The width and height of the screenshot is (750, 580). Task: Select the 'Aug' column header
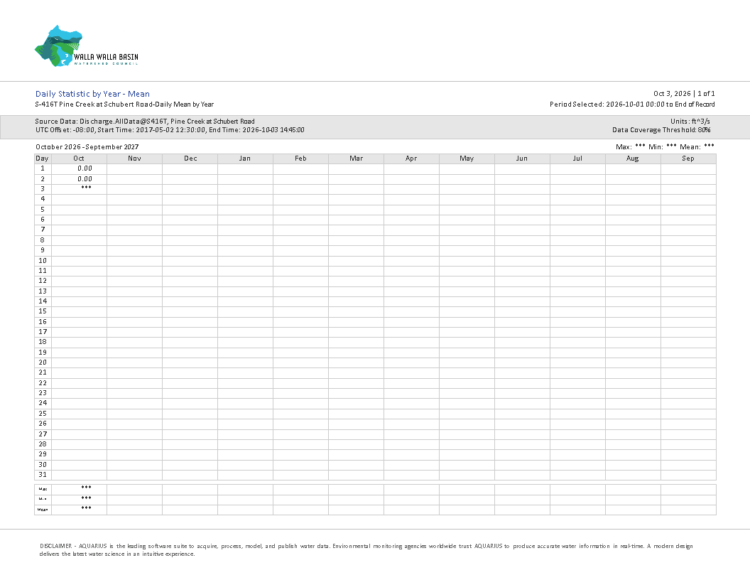(634, 159)
